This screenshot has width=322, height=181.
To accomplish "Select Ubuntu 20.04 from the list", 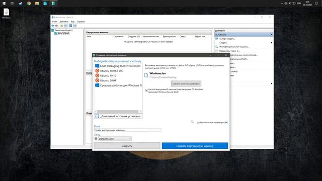I will (x=118, y=80).
